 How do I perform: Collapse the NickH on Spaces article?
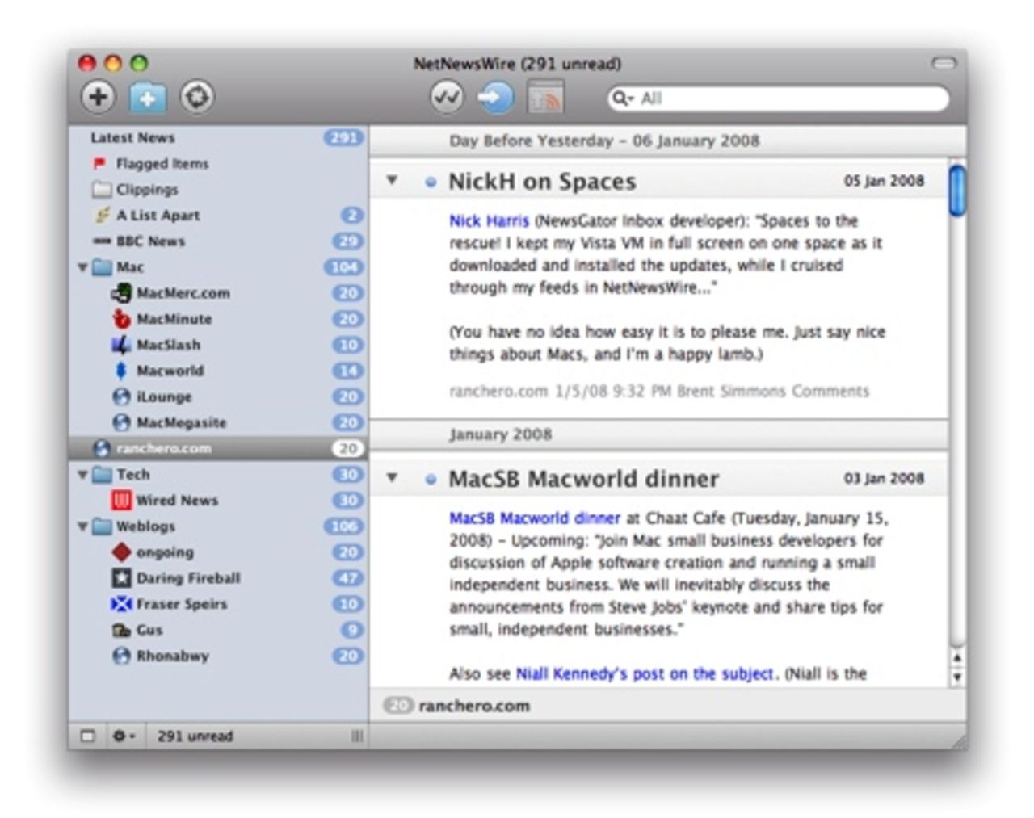[392, 180]
